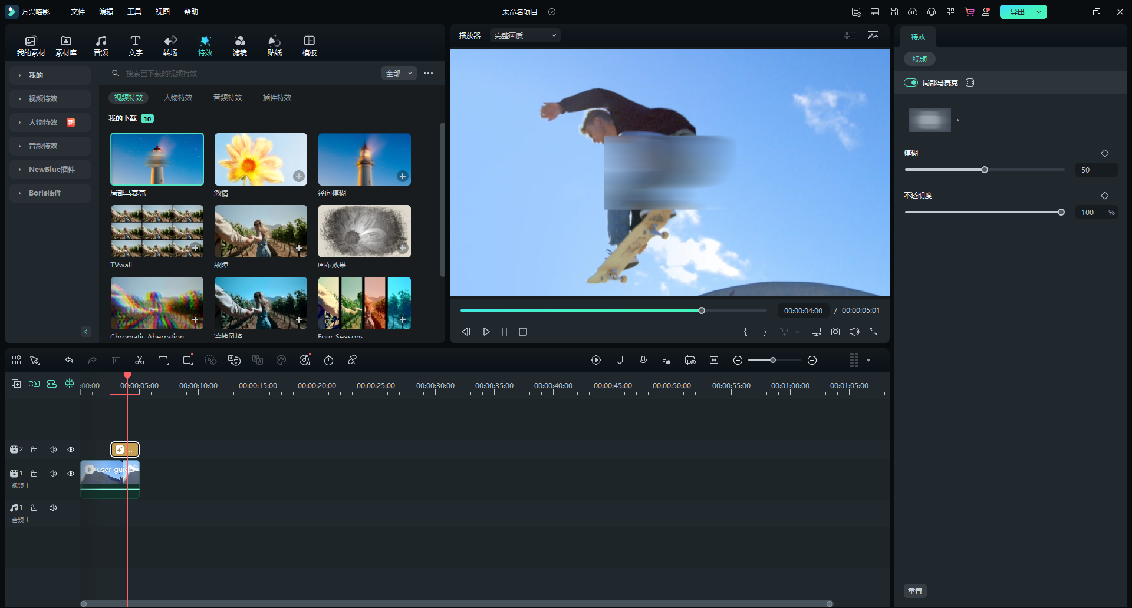Click the text tool icon in timeline toolbar

click(163, 360)
